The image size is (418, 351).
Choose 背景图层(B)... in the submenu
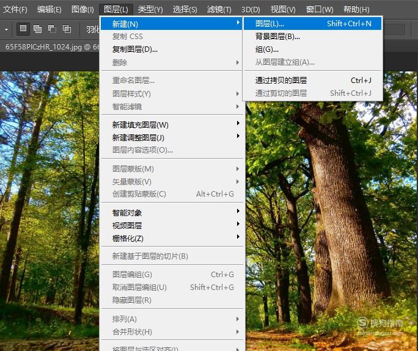pyautogui.click(x=313, y=37)
